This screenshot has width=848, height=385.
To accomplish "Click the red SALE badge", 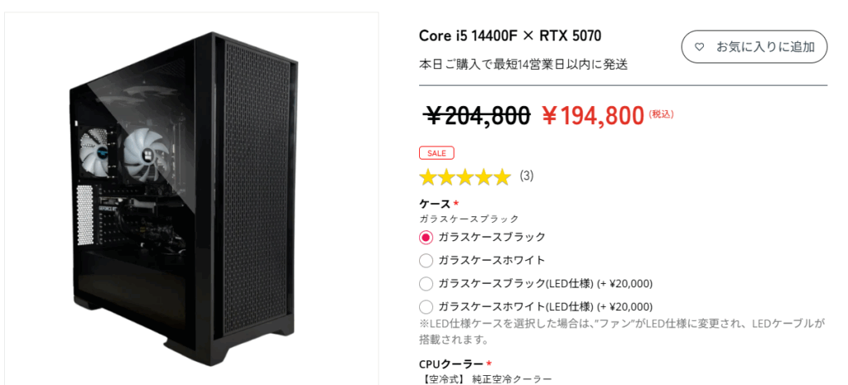I will 436,153.
